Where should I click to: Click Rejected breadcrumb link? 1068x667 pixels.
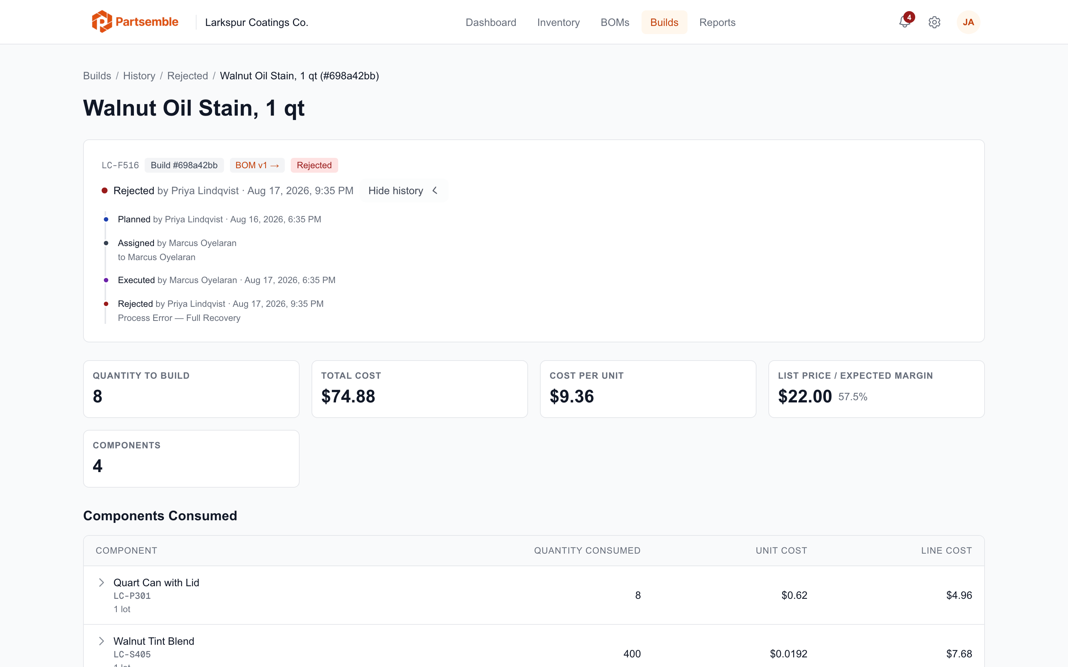point(188,76)
